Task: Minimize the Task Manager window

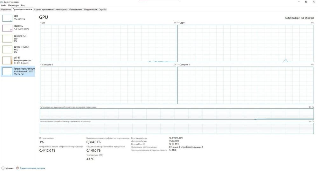Action: pyautogui.click(x=299, y=2)
